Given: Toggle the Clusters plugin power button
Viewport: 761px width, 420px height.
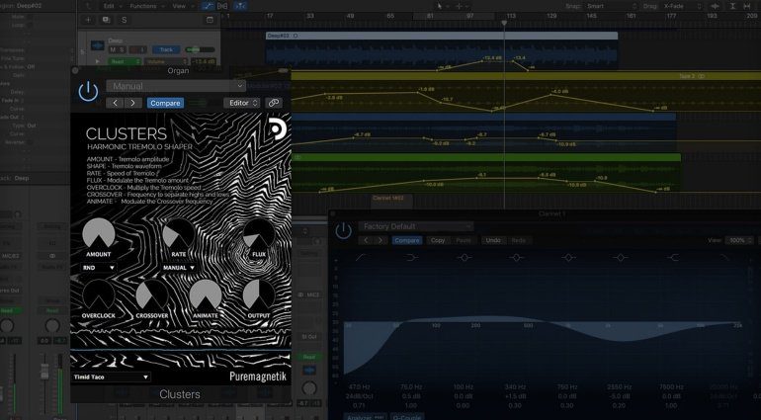Looking at the screenshot, I should point(88,92).
